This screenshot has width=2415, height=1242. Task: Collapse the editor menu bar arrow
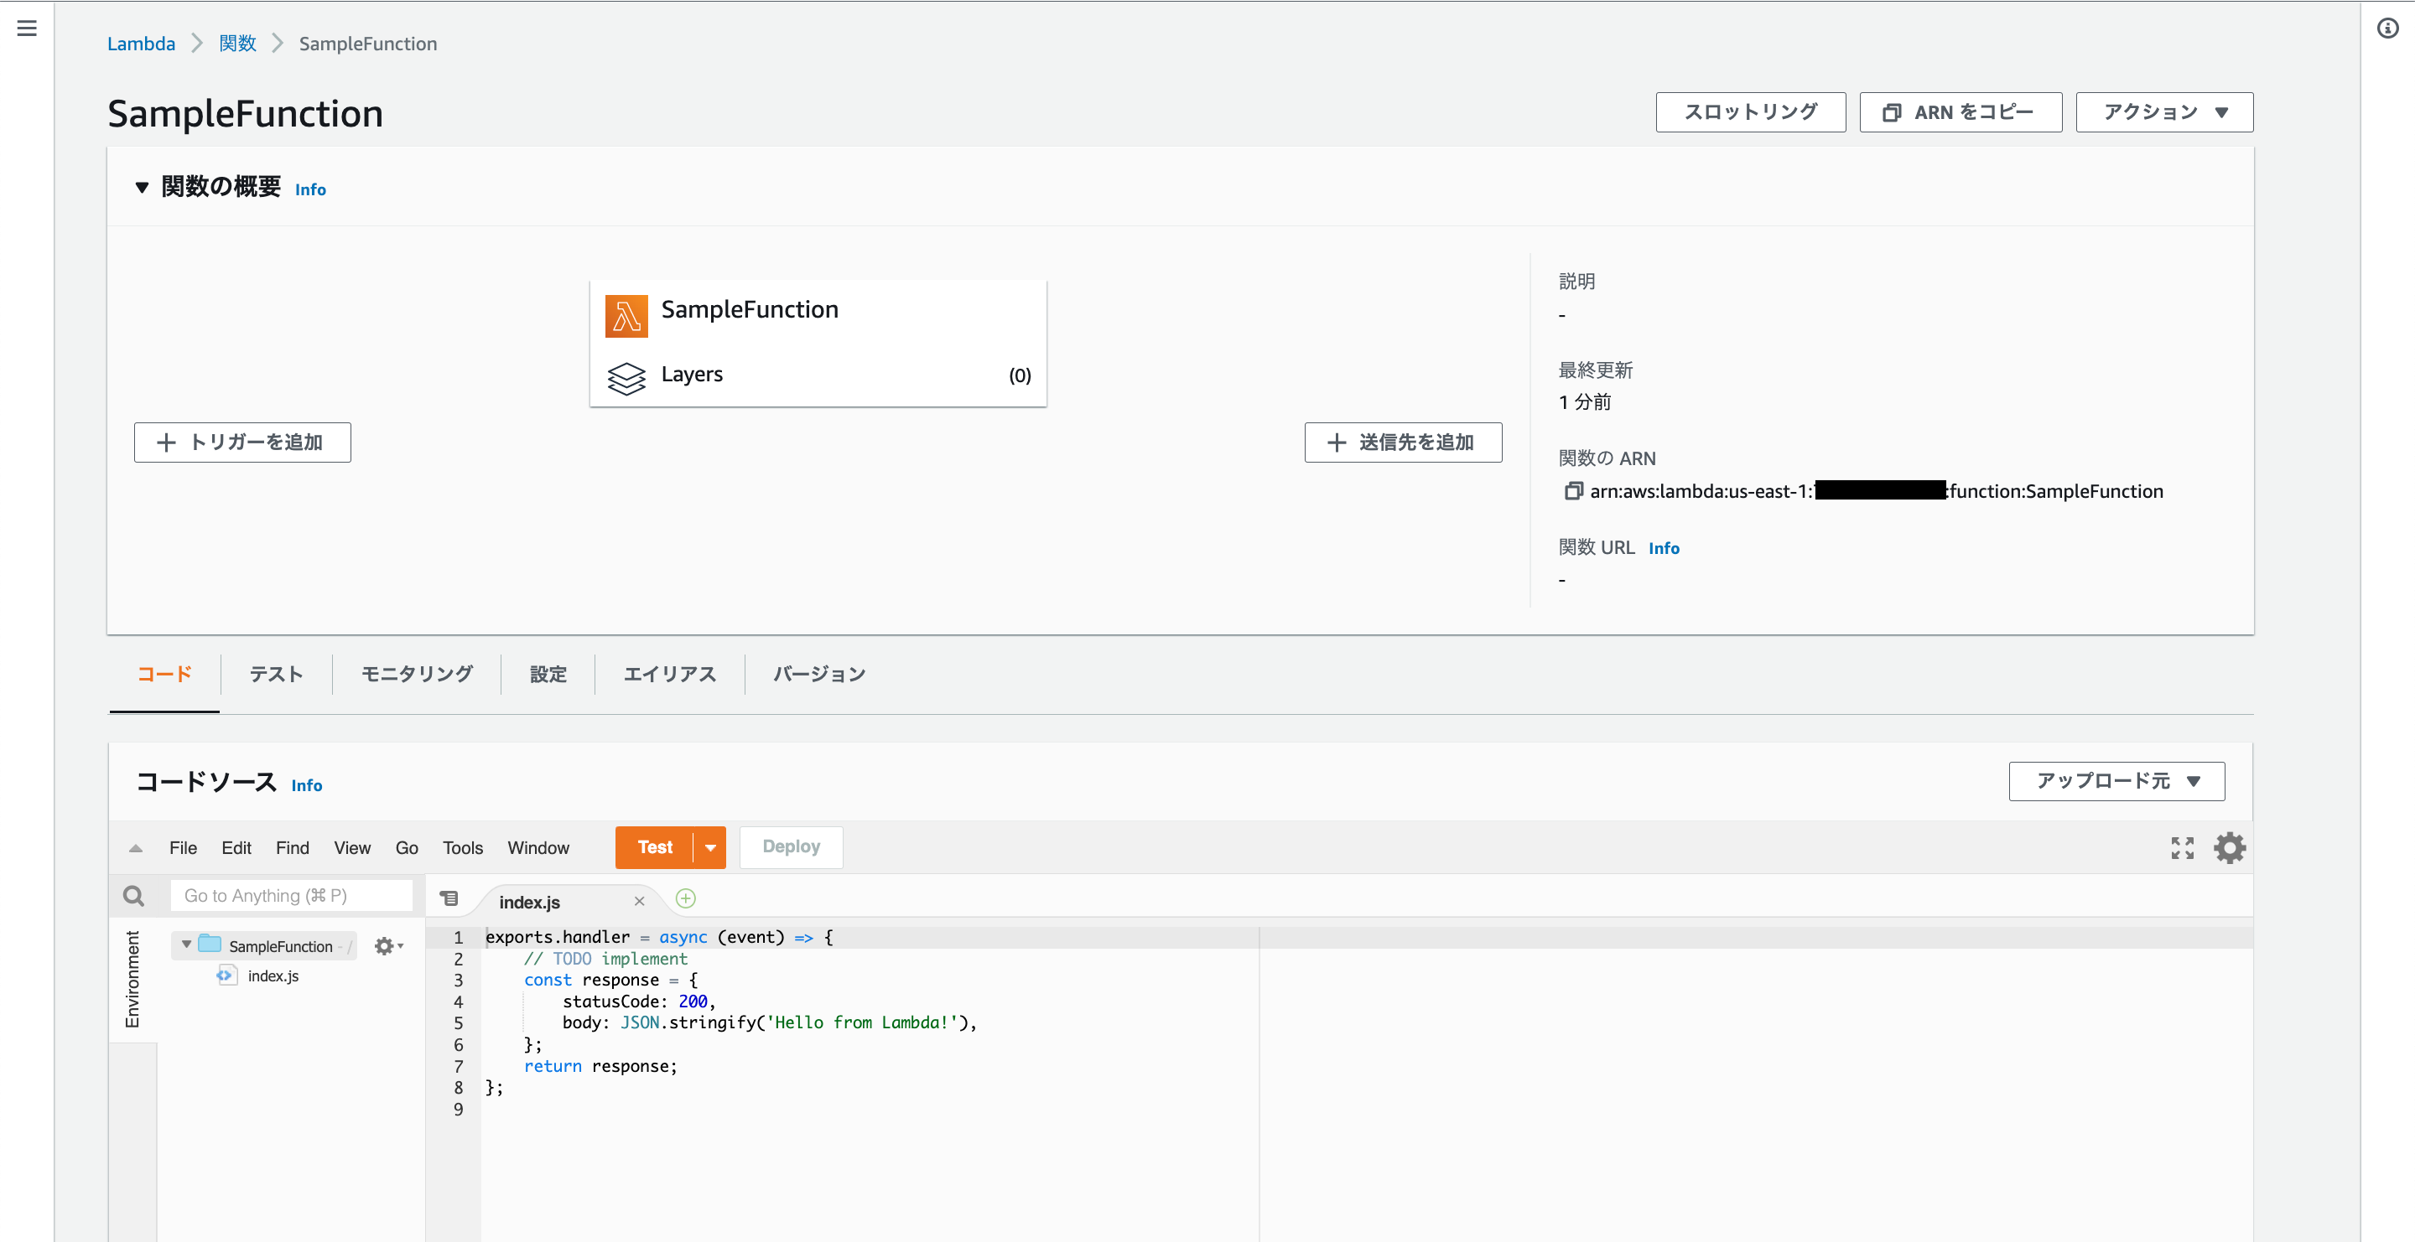point(136,847)
